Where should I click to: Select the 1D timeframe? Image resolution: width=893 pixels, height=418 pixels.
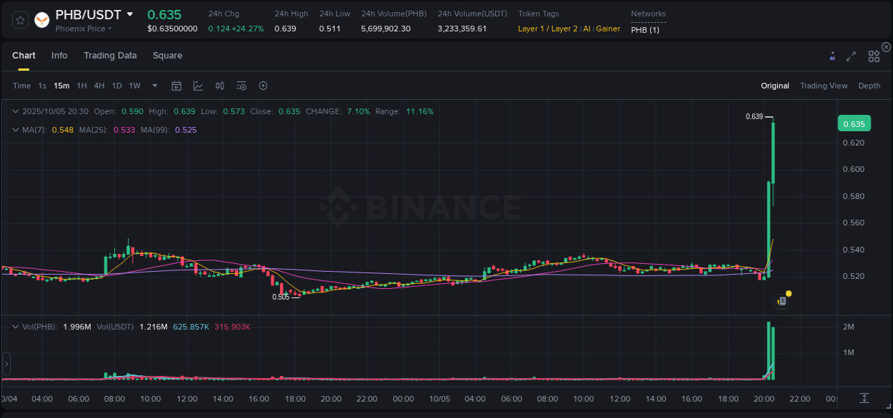pyautogui.click(x=116, y=86)
